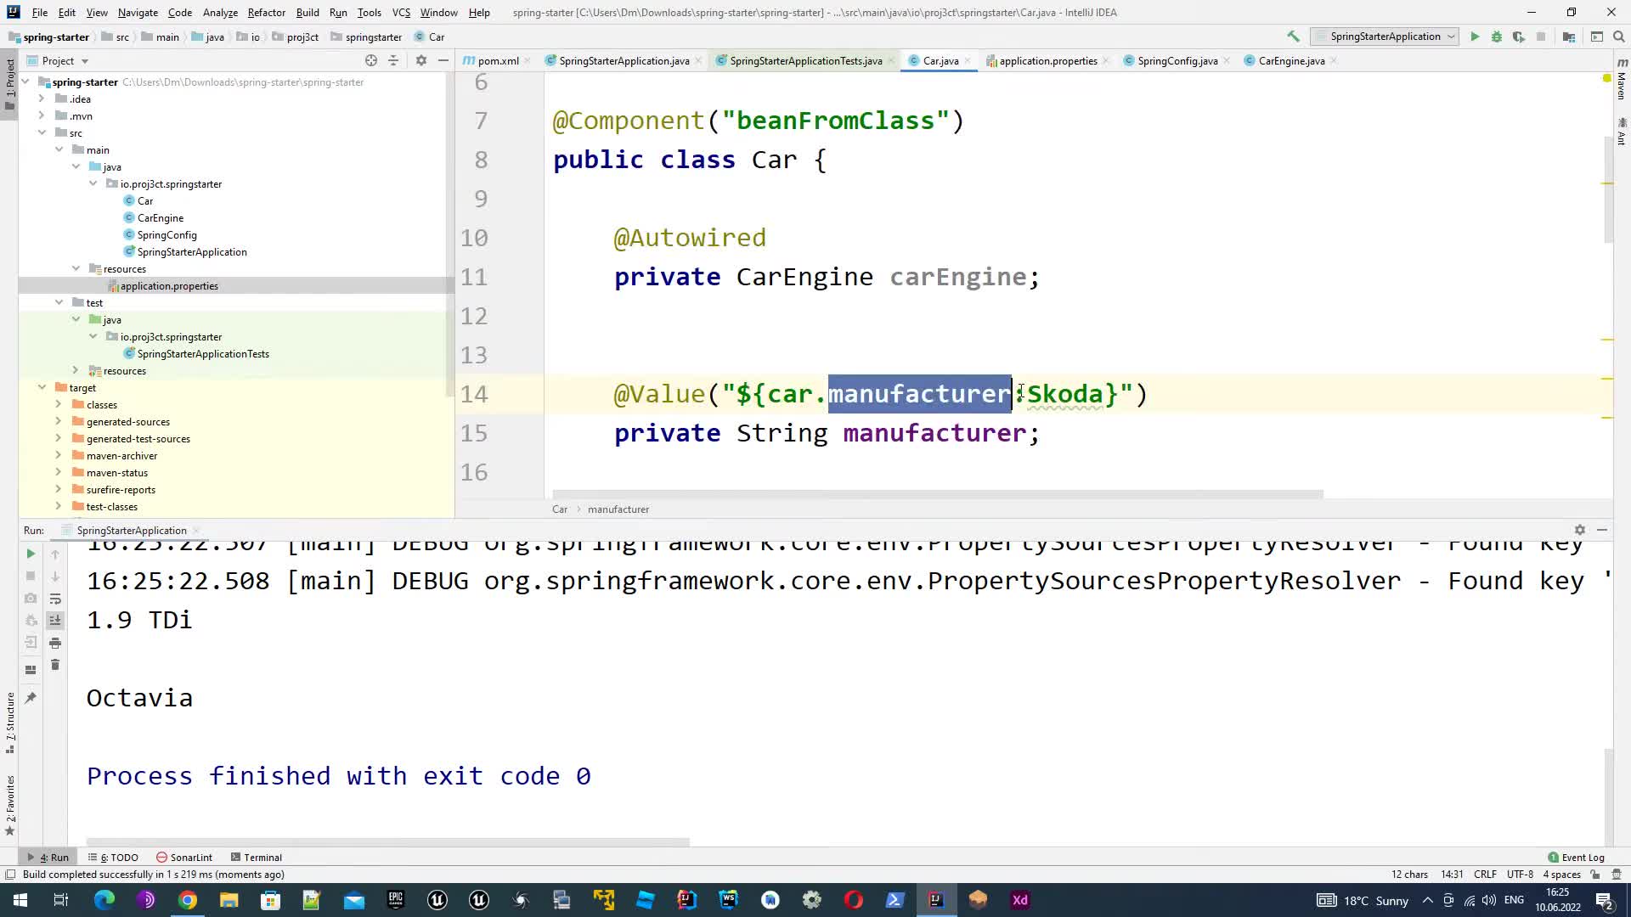Toggle the read-only lock in status bar

[x=1595, y=875]
